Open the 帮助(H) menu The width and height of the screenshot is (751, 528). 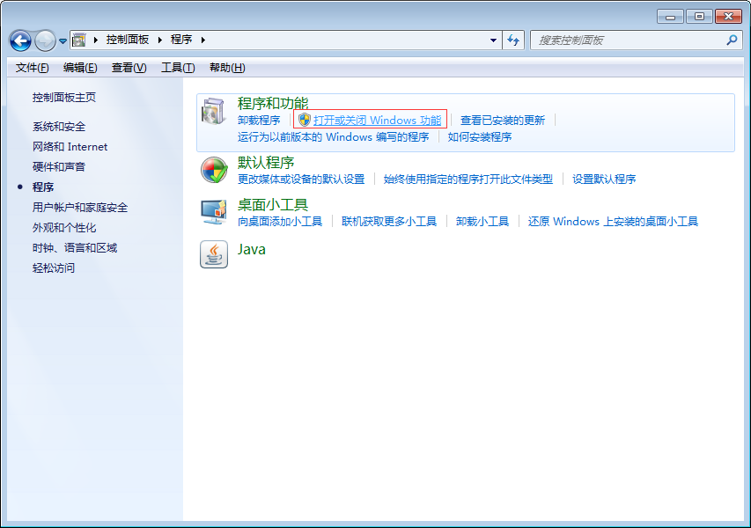[x=227, y=68]
